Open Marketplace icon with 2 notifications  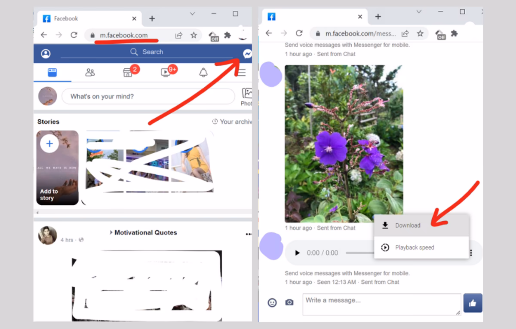128,73
